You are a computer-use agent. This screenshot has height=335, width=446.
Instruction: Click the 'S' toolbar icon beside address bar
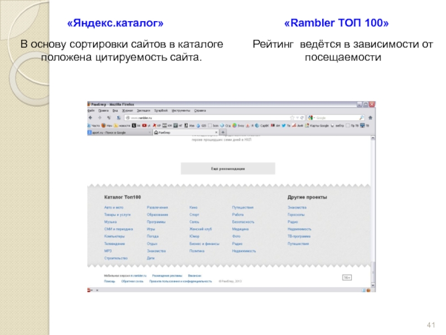[119, 118]
